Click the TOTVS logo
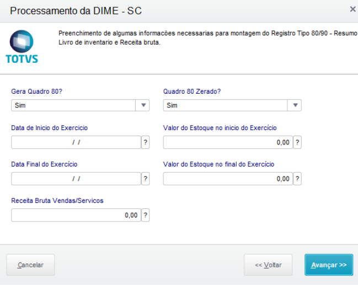Image resolution: width=358 pixels, height=285 pixels. coord(22,46)
